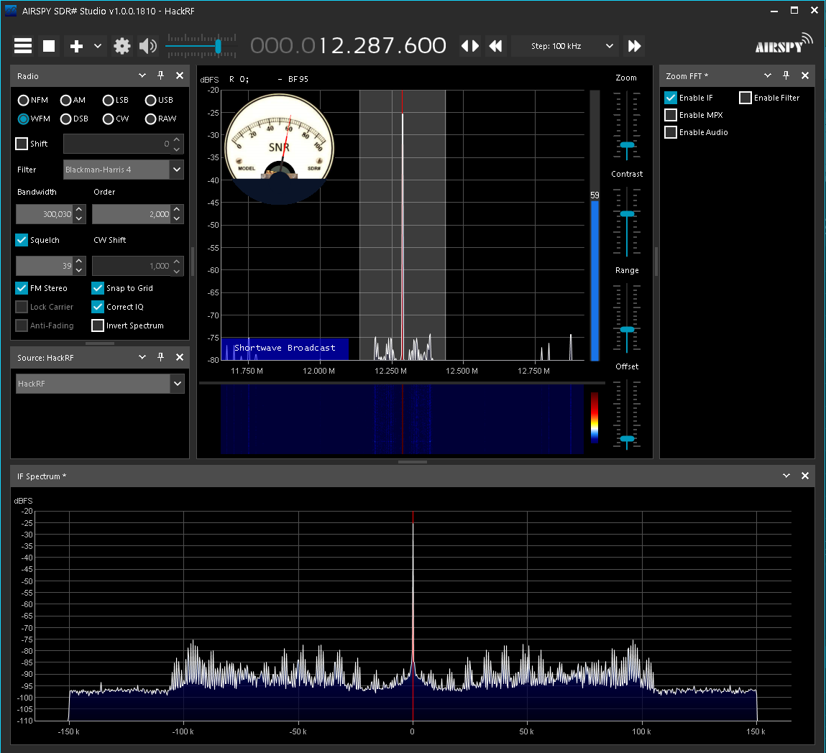
Task: Pin the Source HackRF panel
Action: [160, 357]
